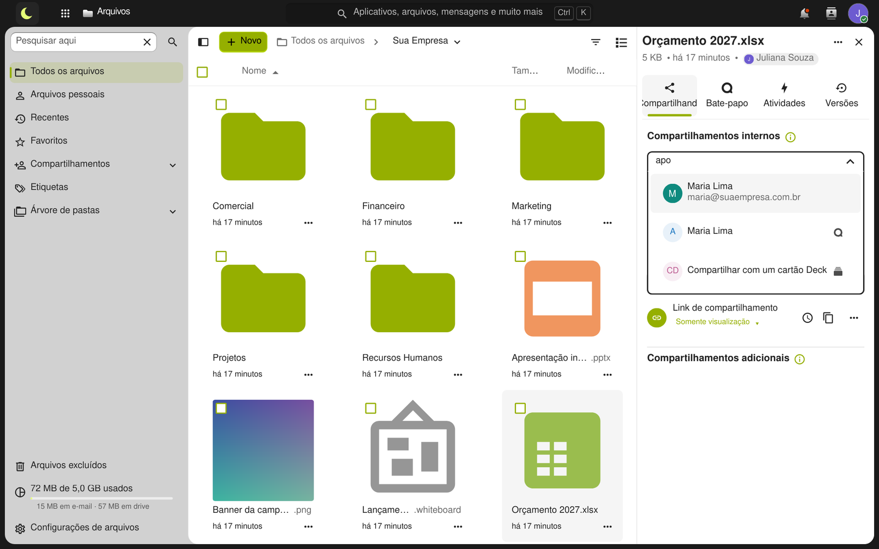Select the Comercial folder checkbox
This screenshot has width=879, height=549.
pyautogui.click(x=221, y=104)
